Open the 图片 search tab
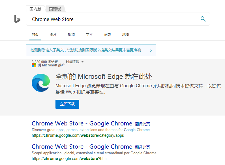The width and height of the screenshot is (225, 165). (53, 34)
